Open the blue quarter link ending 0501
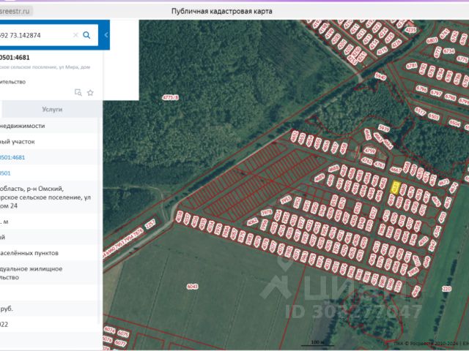The width and height of the screenshot is (469, 351). coord(5,173)
